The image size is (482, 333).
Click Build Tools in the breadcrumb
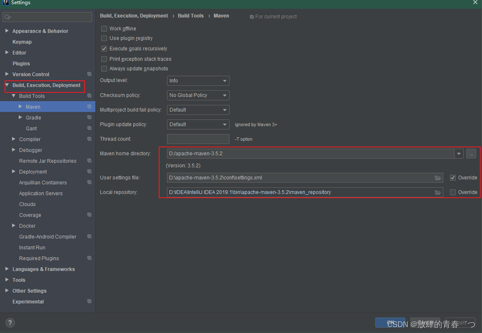[190, 16]
